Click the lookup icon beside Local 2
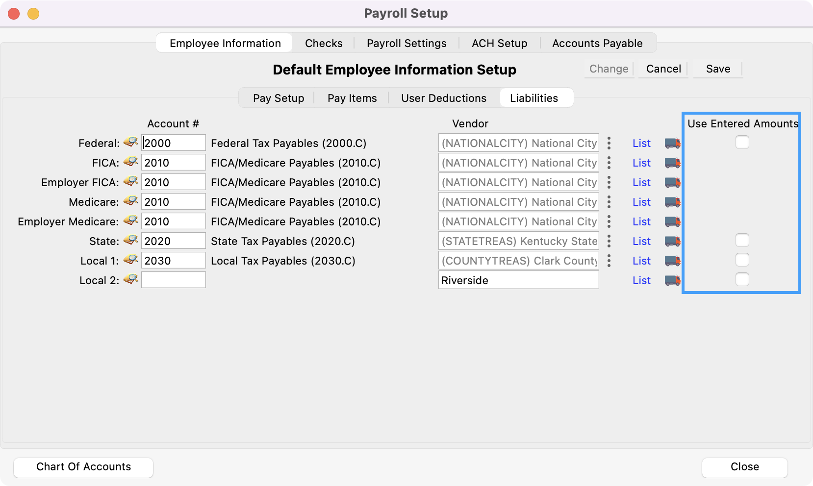 pos(130,280)
